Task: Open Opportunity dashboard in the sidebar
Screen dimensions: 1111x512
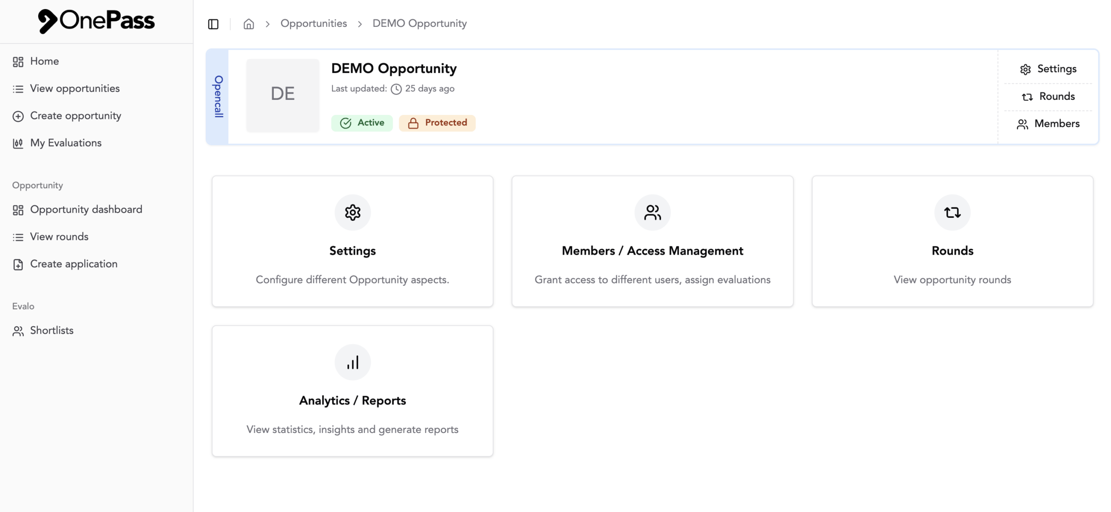Action: [96, 210]
